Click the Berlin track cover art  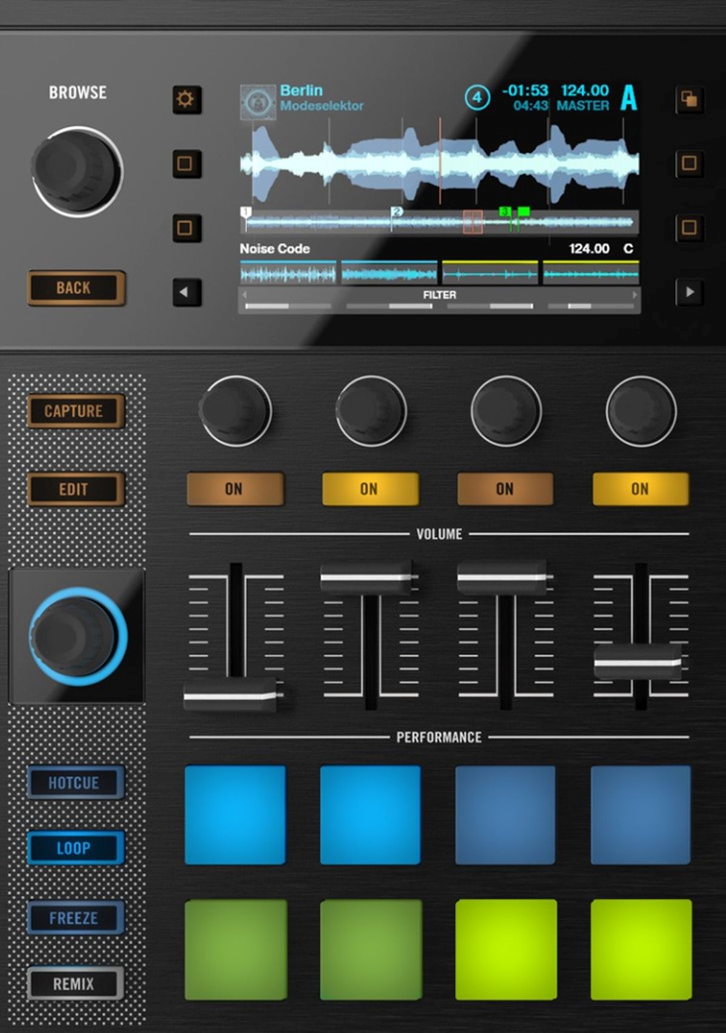258,101
